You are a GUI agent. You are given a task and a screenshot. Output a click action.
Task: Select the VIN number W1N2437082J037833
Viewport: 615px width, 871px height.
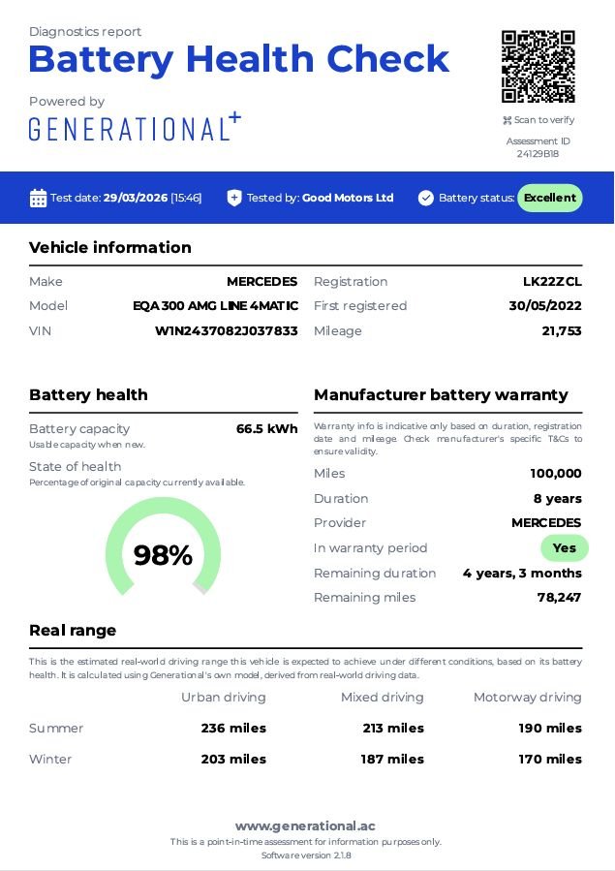click(x=227, y=330)
